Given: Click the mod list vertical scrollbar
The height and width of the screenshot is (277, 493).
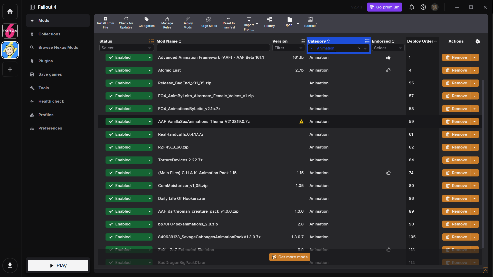Looking at the screenshot, I should pos(483,164).
